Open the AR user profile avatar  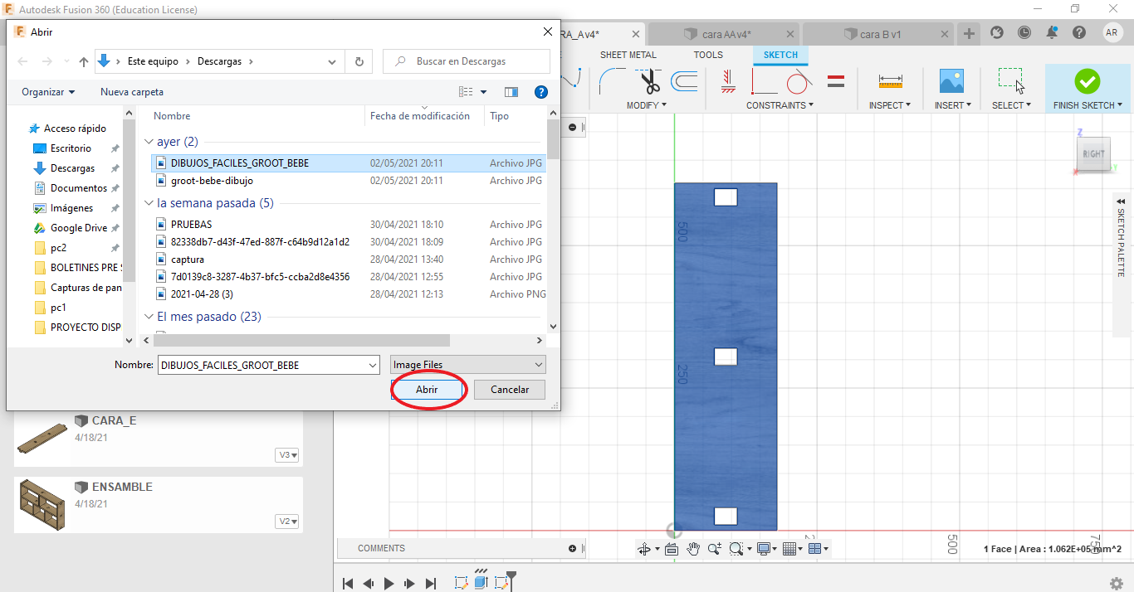1112,33
